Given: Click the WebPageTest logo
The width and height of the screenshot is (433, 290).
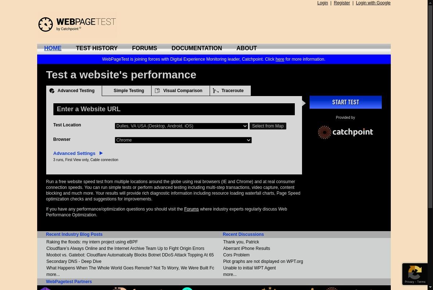Looking at the screenshot, I should 77,24.
